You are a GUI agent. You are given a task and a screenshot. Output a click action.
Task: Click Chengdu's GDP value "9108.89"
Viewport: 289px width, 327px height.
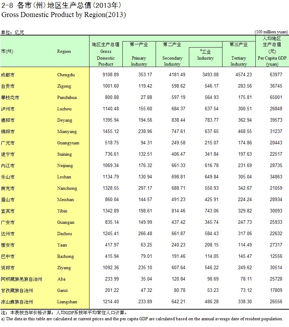coord(111,75)
